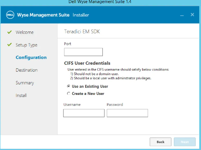Screen dimensions: 201x150
Task: Click 'Should not be a domain user' text
Action: point(94,74)
